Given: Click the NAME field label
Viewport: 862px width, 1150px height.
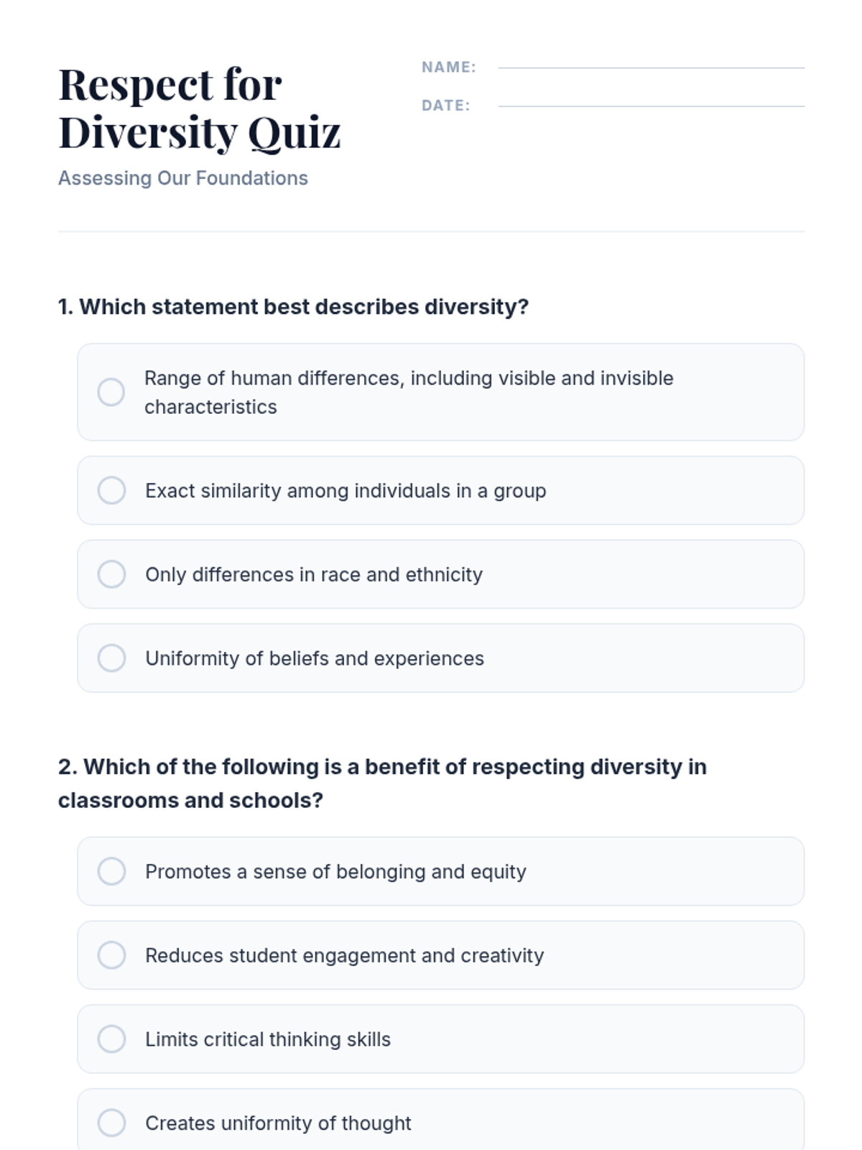Looking at the screenshot, I should (448, 68).
